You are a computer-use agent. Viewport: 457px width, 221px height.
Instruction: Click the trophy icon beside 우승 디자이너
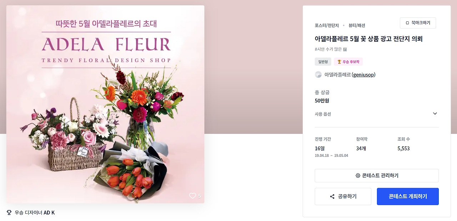click(9, 213)
